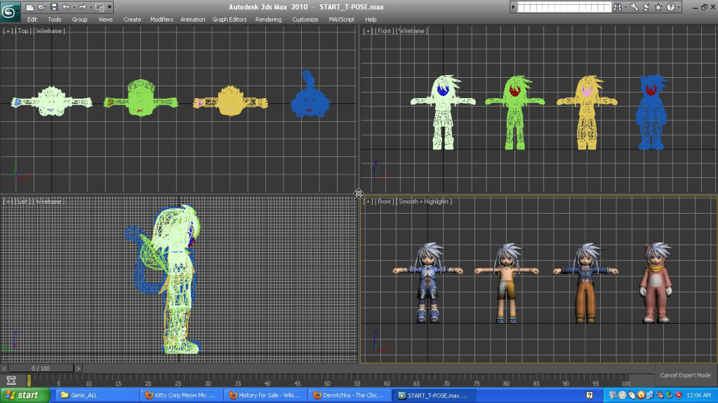Image resolution: width=718 pixels, height=403 pixels.
Task: Select yellow wireframe character in Top viewport
Action: coord(231,101)
